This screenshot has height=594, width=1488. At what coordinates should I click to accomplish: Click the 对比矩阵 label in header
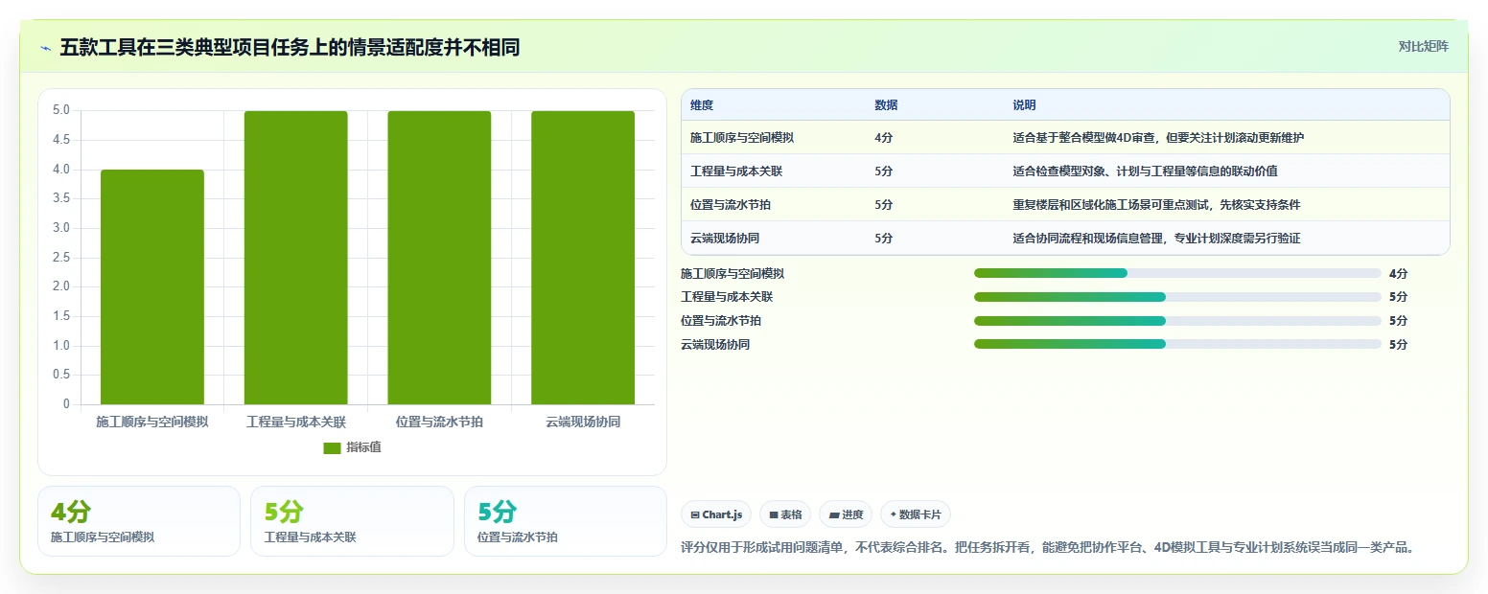tap(1423, 46)
